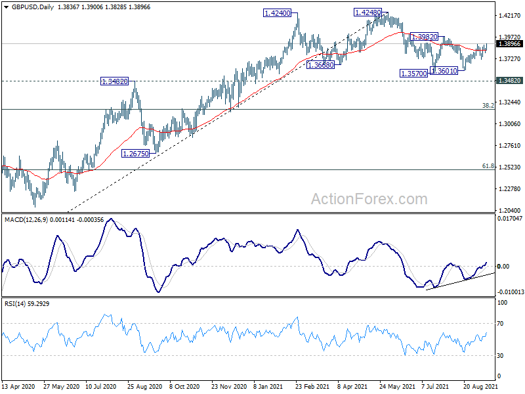
Task: Click the GBPUSD,Daily chart title
Action: (33, 7)
